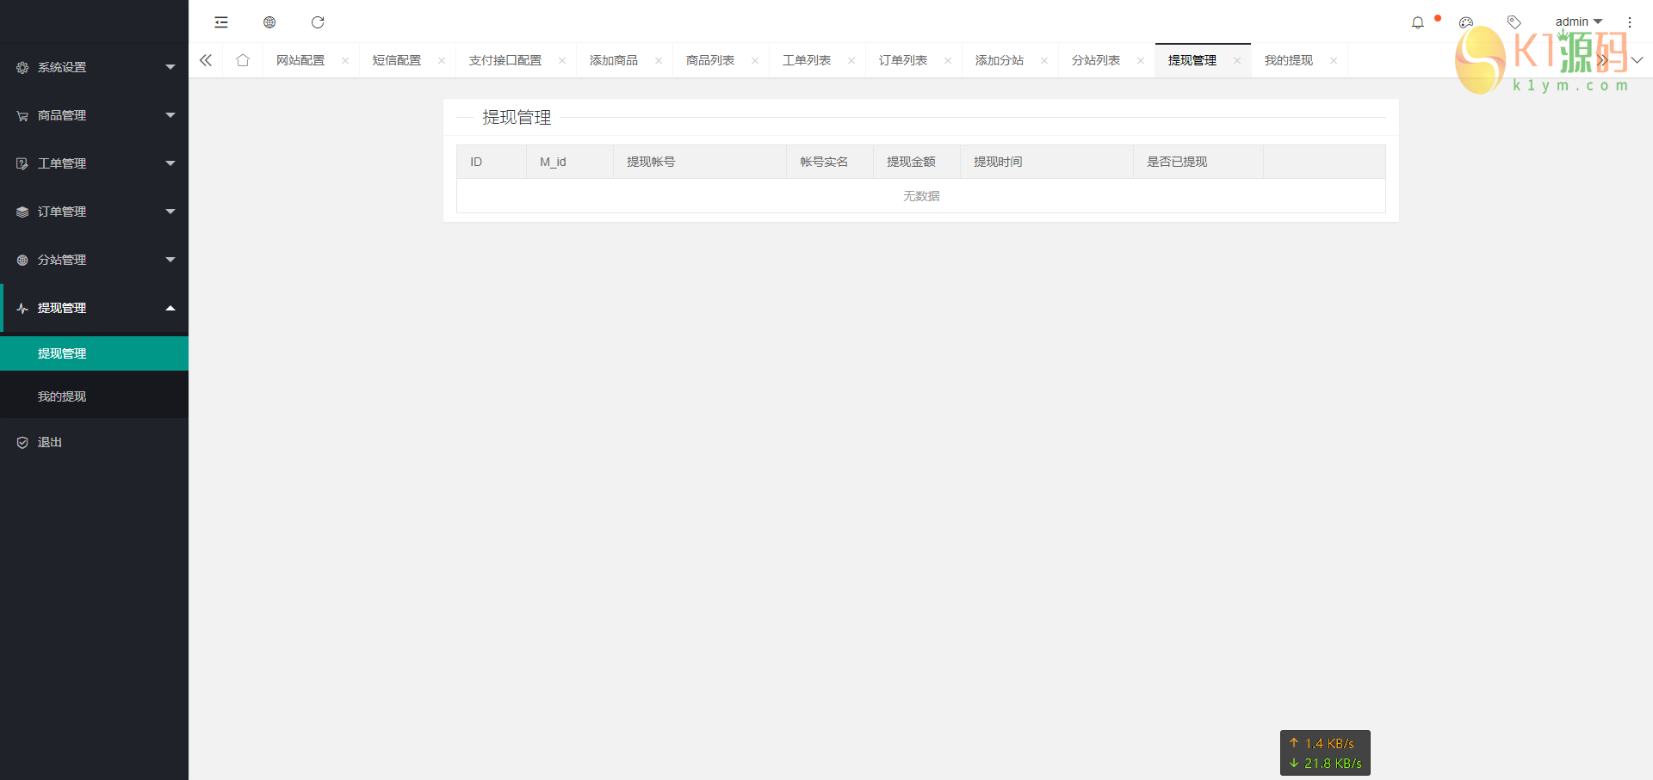Expand the 系统设置 menu arrow
1653x780 pixels.
click(170, 67)
